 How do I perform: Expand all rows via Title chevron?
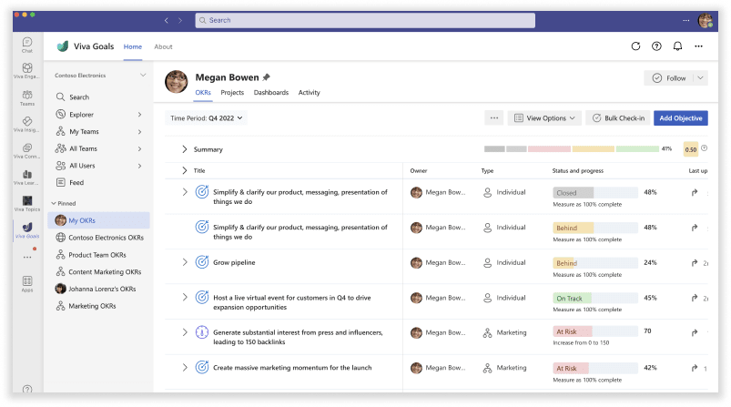pyautogui.click(x=185, y=170)
